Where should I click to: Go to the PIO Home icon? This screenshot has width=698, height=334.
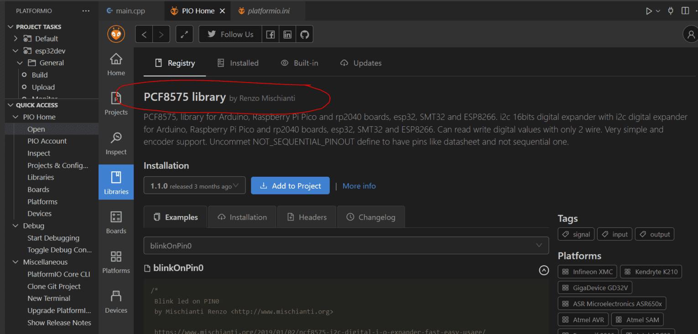click(x=116, y=64)
